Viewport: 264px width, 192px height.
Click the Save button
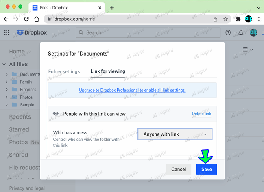207,169
